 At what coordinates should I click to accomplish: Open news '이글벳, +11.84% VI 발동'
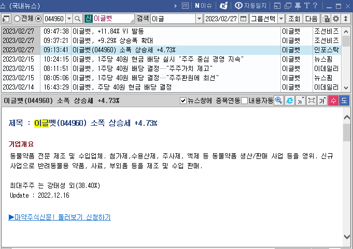[108, 31]
